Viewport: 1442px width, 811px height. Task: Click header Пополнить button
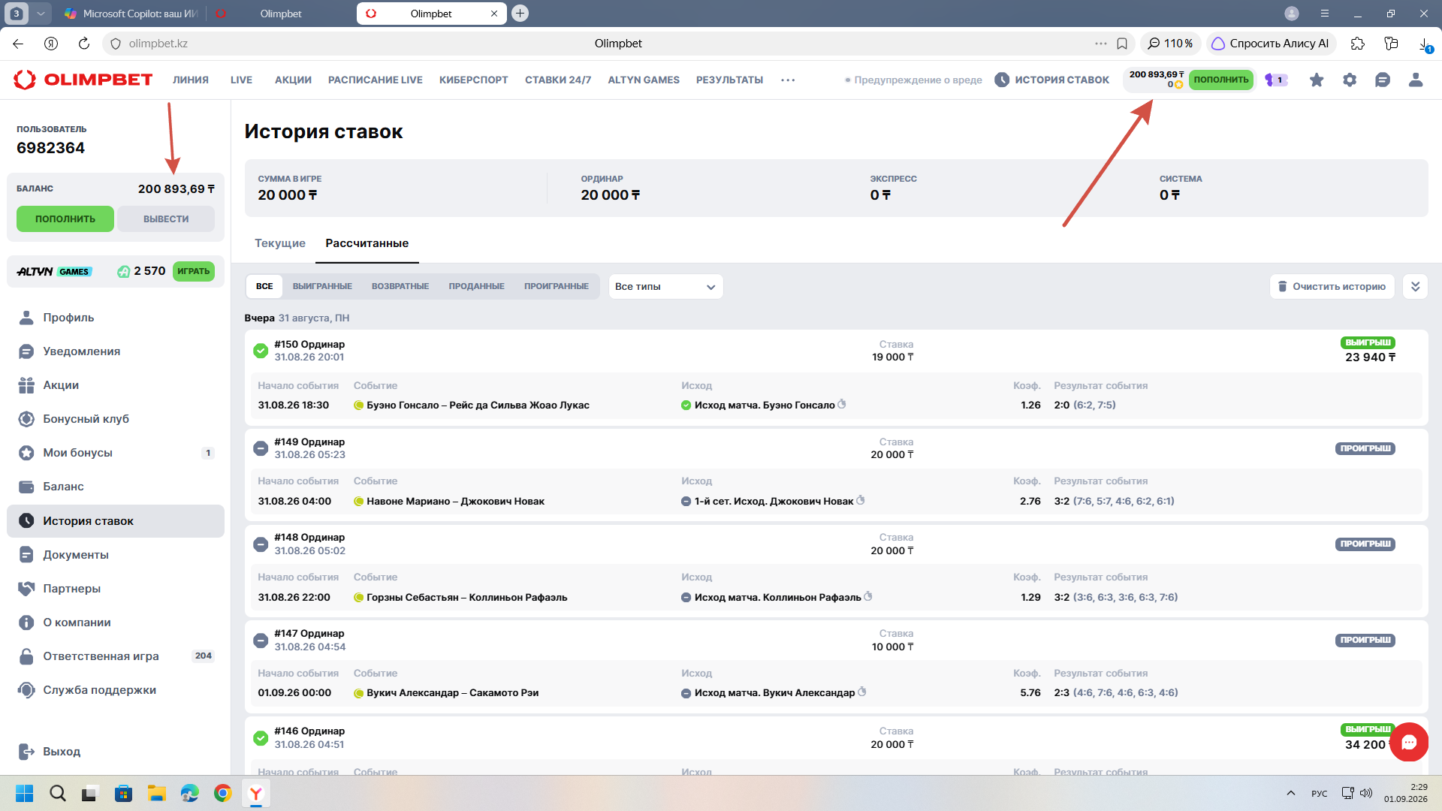[1221, 80]
